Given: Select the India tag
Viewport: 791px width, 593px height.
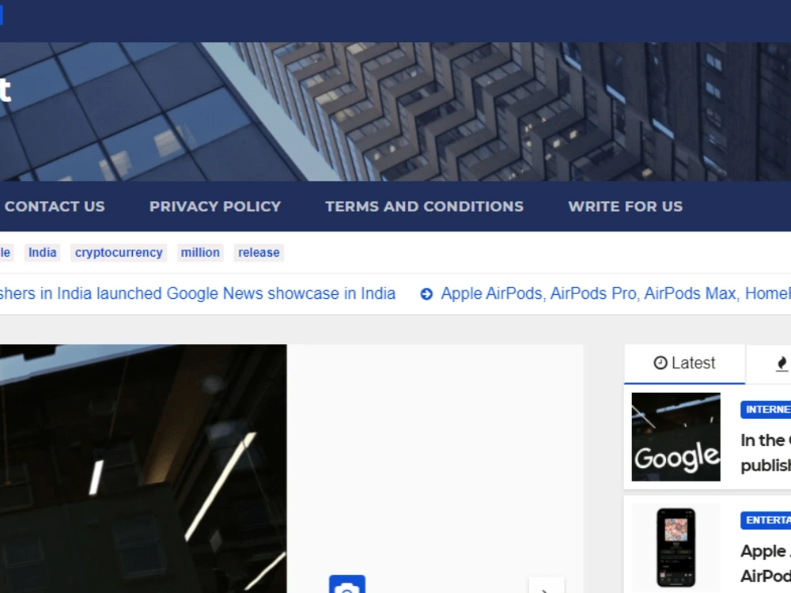Looking at the screenshot, I should pos(43,252).
